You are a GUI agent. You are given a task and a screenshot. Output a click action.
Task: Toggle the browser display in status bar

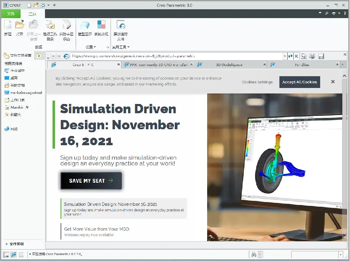coord(14,255)
